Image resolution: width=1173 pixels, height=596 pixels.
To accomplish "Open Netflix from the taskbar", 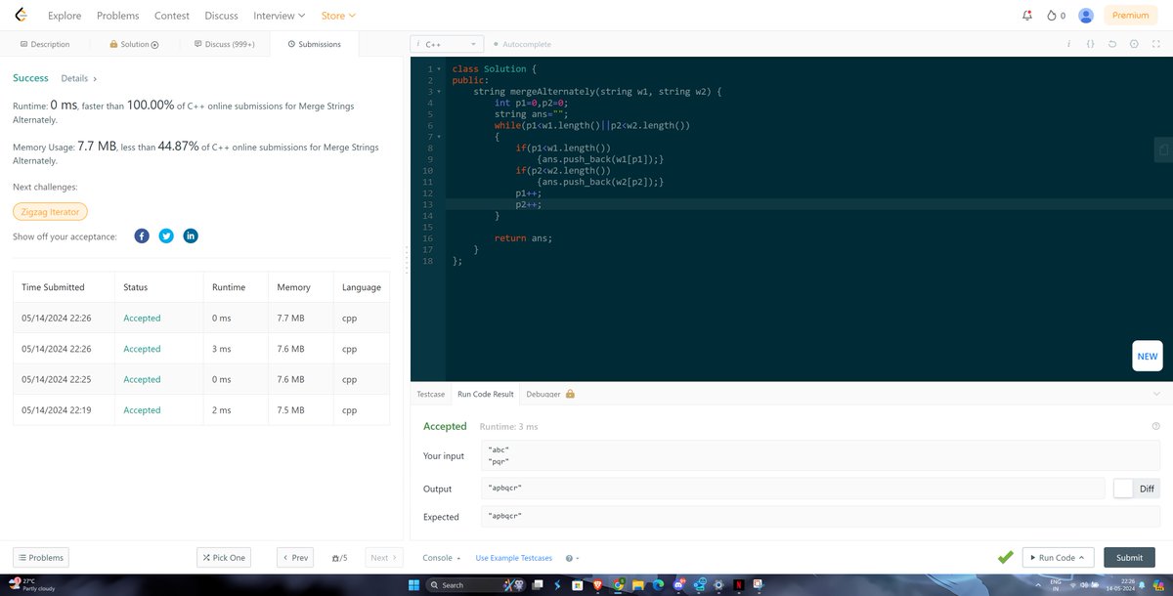I will pyautogui.click(x=740, y=585).
